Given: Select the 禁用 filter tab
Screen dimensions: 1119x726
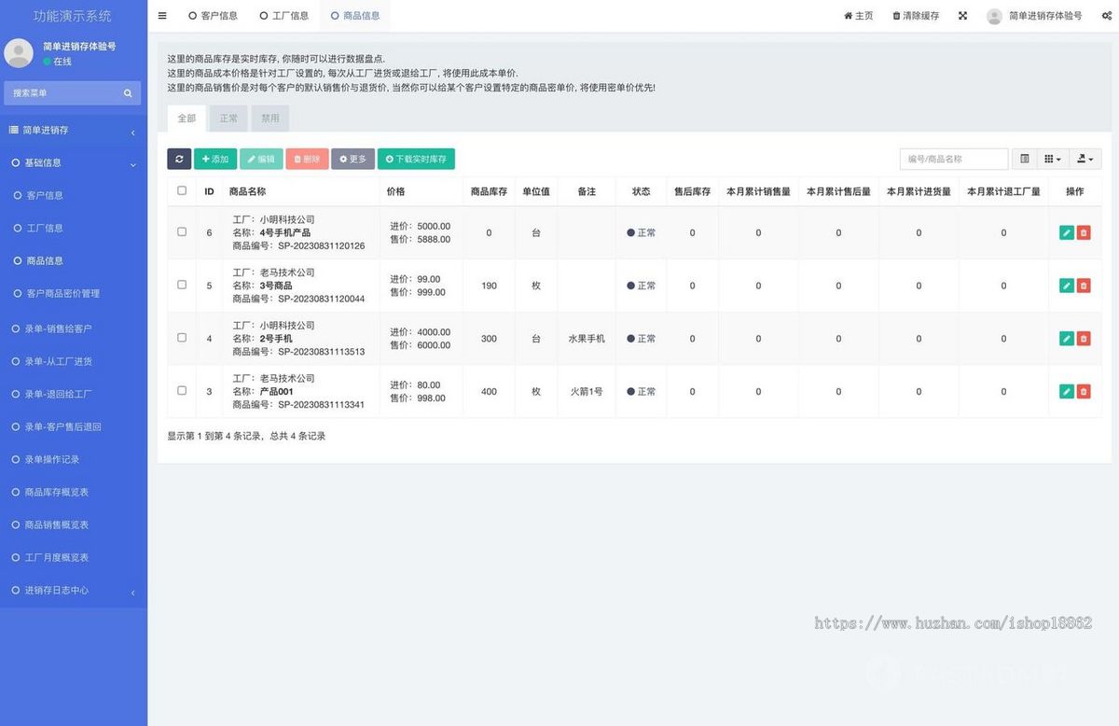Looking at the screenshot, I should coord(270,119).
